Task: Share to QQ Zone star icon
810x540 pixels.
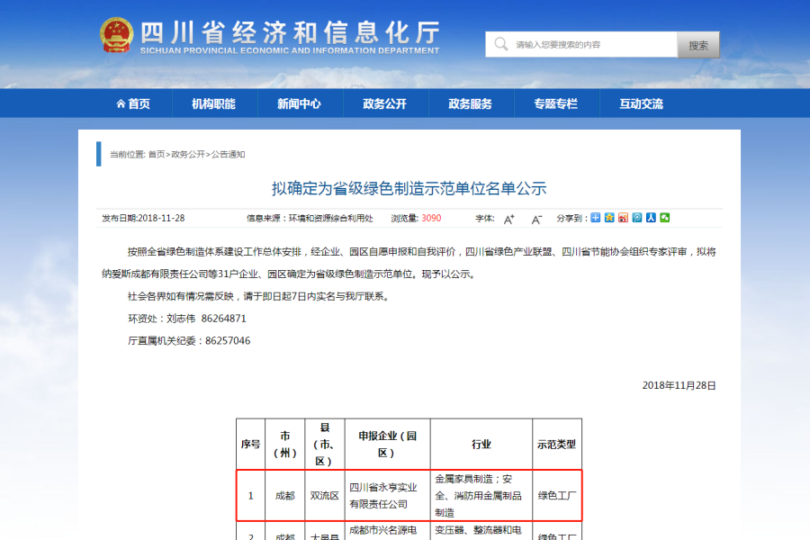Action: click(609, 218)
